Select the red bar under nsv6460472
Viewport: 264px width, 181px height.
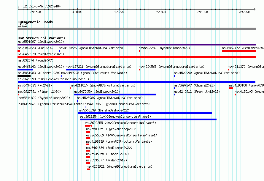point(239,51)
